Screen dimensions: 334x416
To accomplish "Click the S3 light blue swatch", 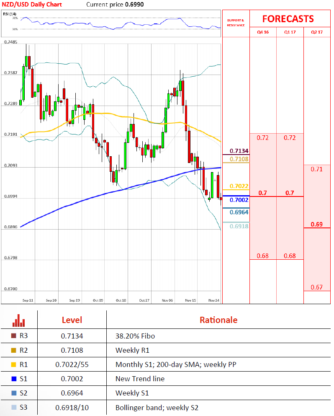I will pos(14,407).
